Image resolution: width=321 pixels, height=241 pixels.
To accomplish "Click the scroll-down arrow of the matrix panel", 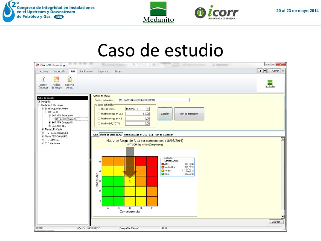I will click(282, 217).
